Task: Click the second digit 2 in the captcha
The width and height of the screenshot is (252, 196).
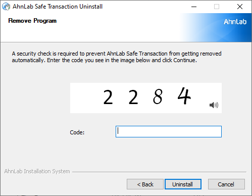Action: (x=133, y=97)
